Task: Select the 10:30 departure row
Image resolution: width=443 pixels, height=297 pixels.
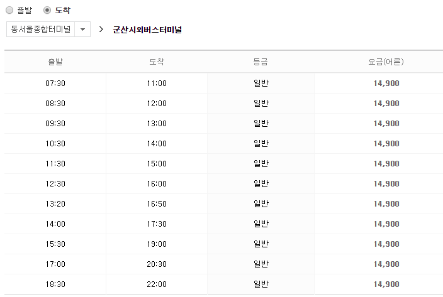Action: point(55,144)
